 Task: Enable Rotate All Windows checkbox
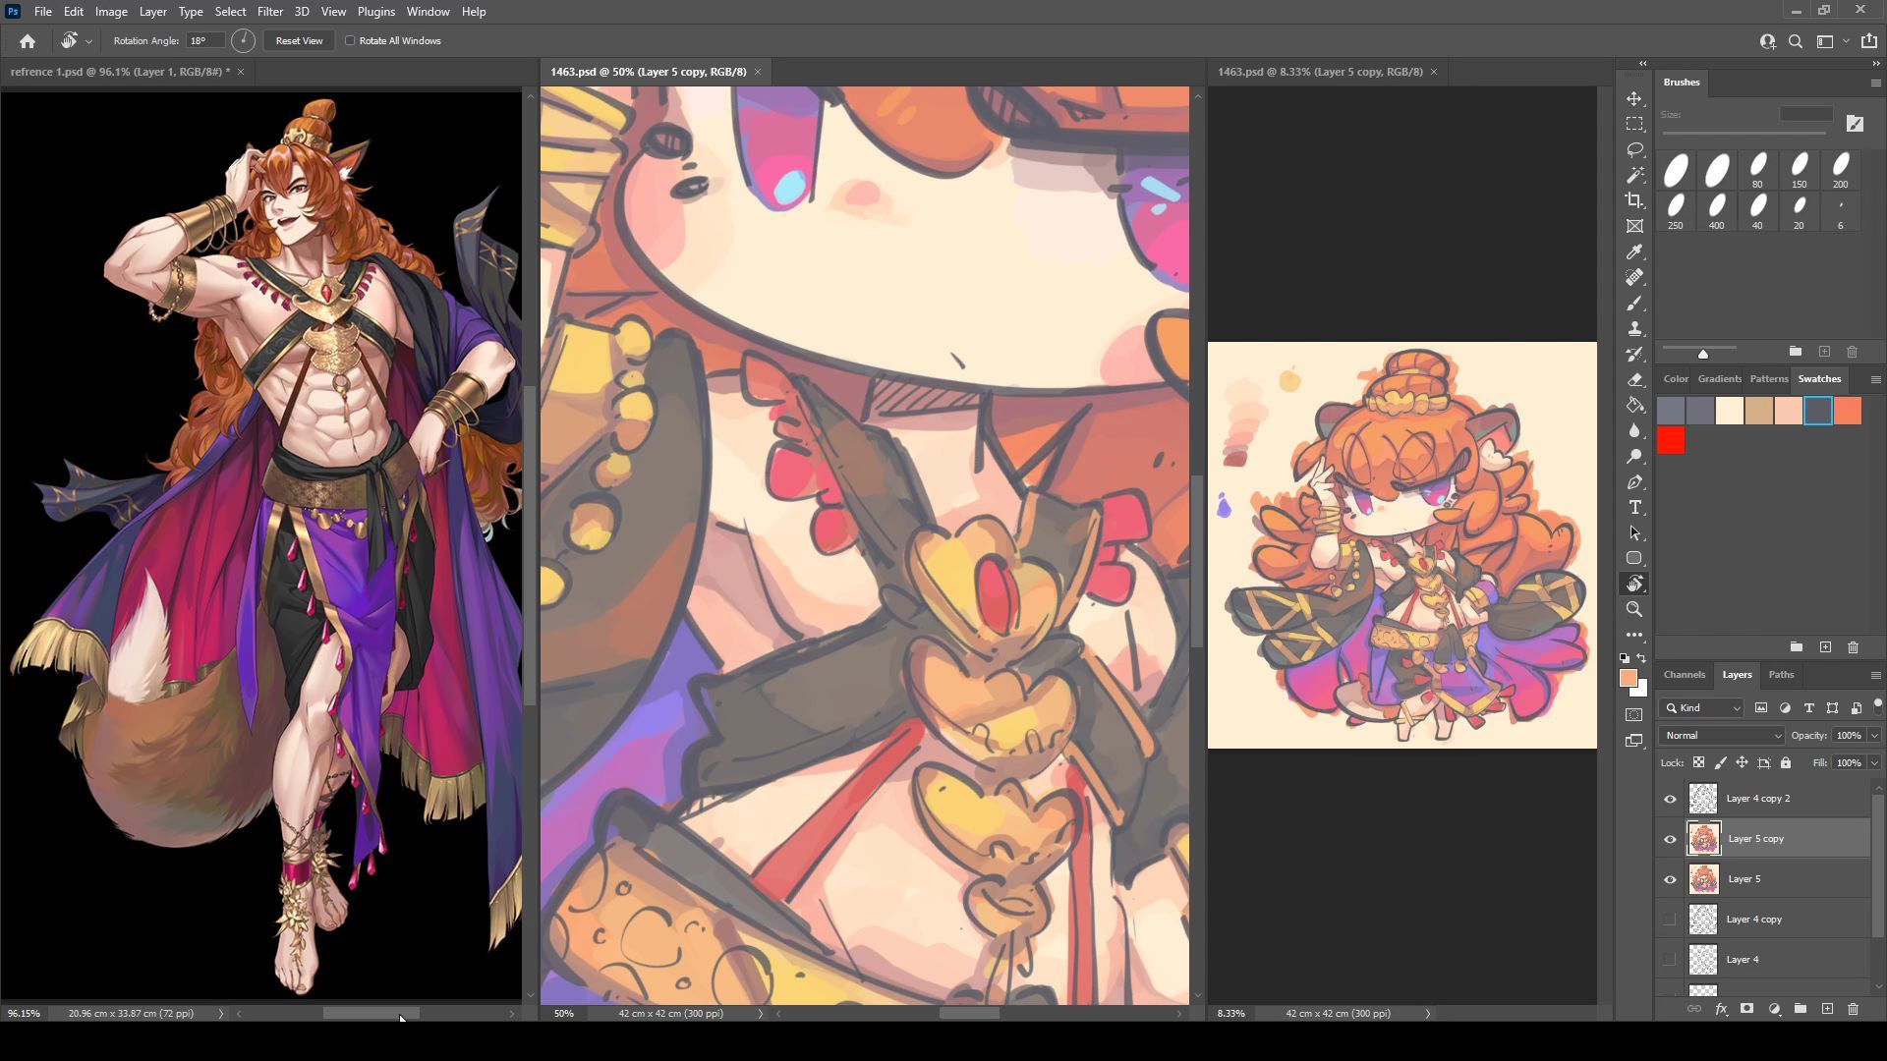click(x=350, y=41)
